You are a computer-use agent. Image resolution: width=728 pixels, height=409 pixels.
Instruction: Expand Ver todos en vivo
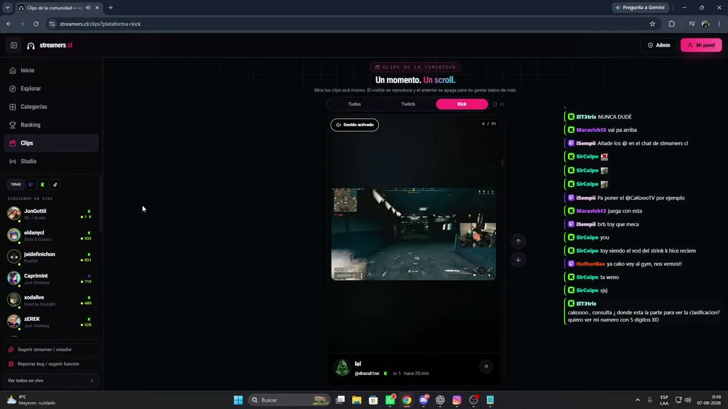51,381
